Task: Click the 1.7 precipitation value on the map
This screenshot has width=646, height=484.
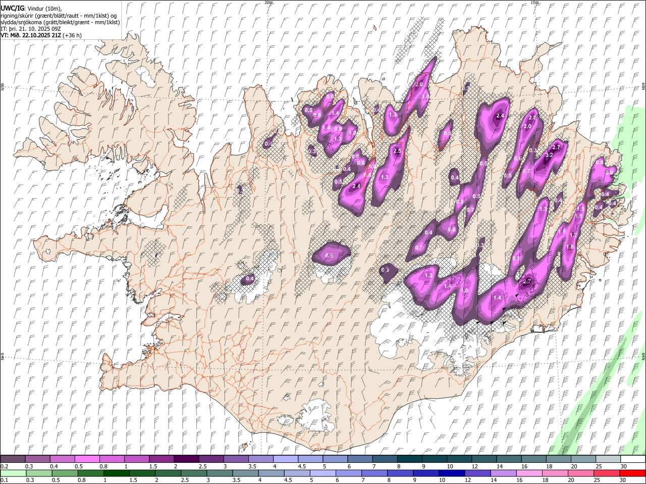Action: click(x=573, y=235)
